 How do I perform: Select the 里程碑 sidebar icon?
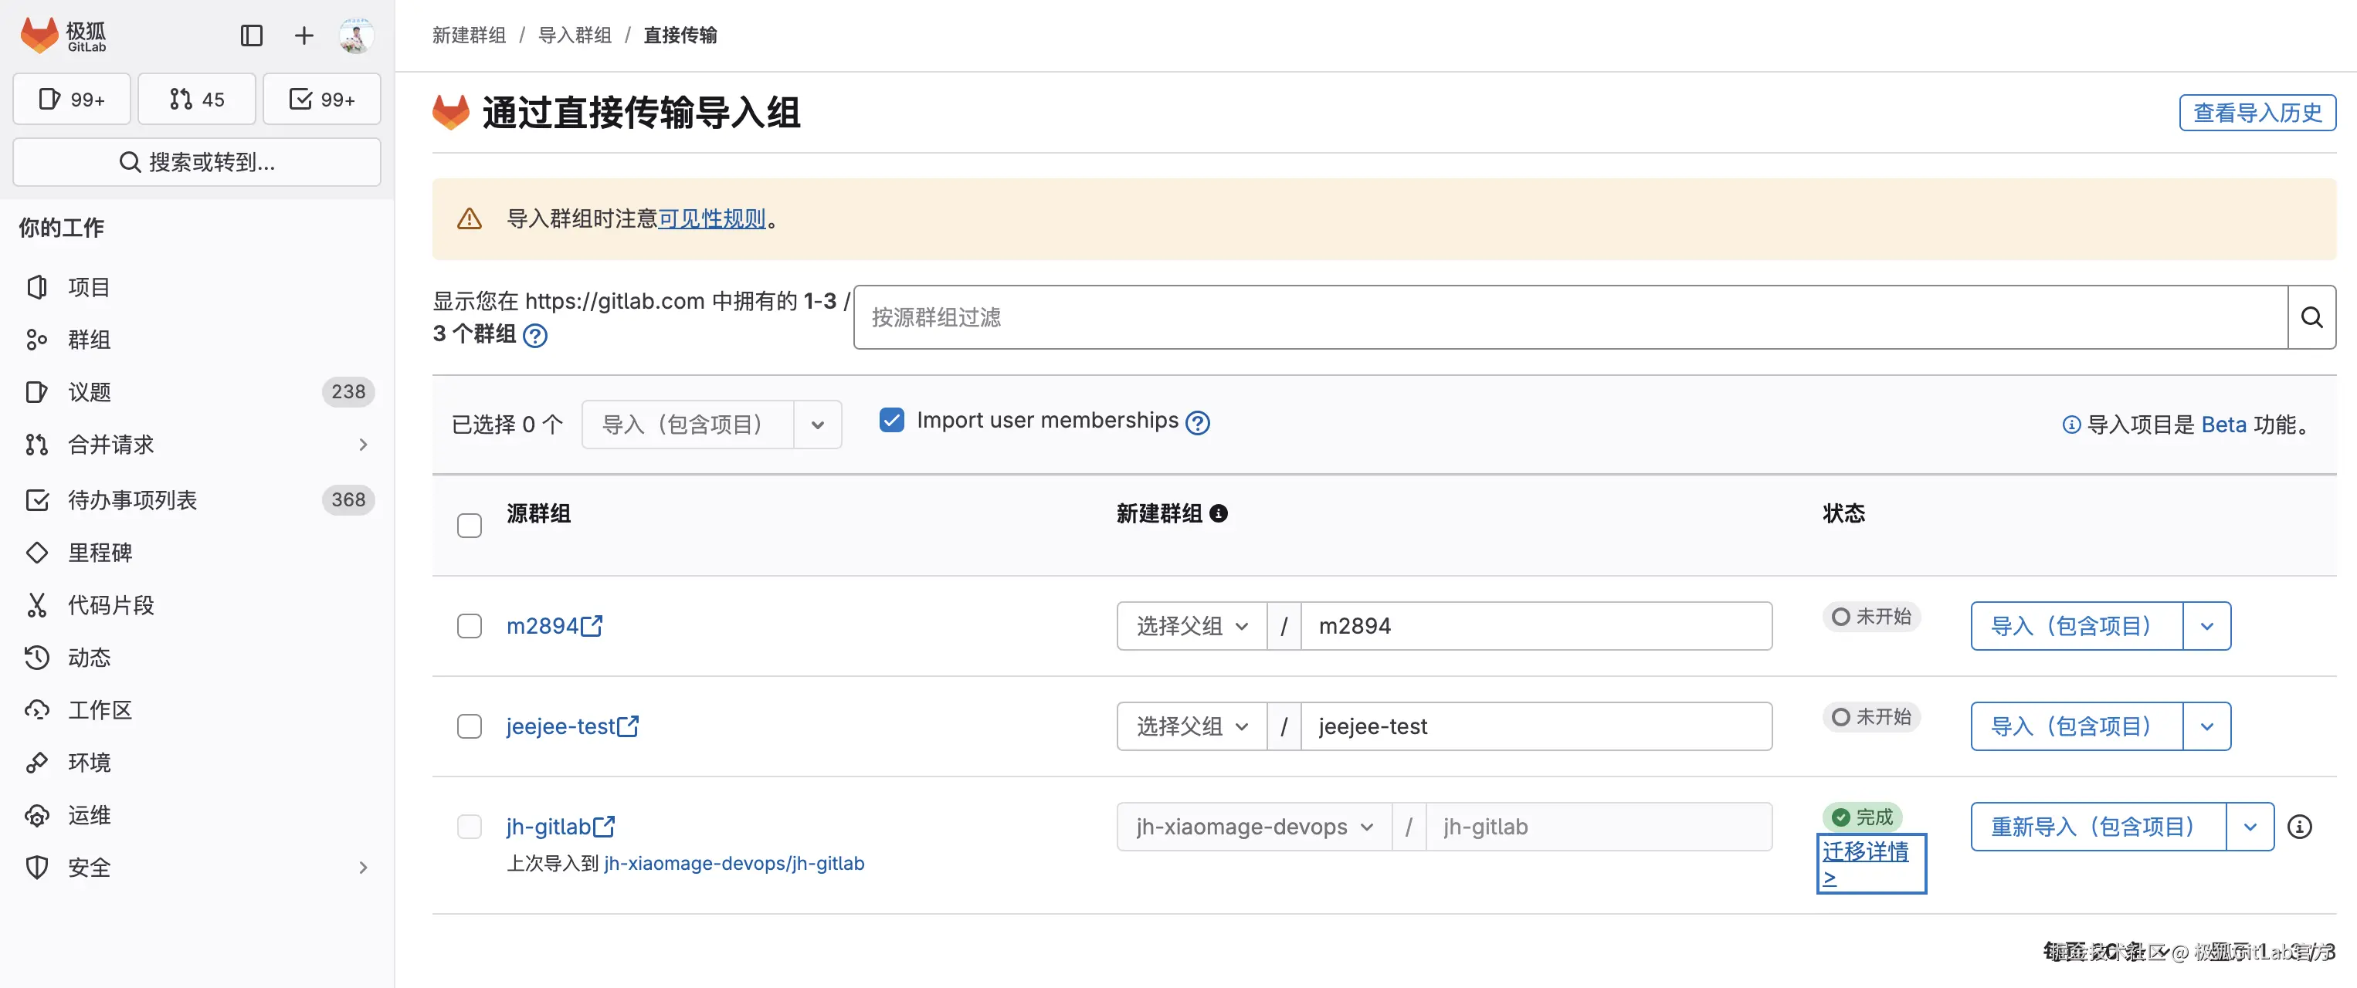[38, 552]
